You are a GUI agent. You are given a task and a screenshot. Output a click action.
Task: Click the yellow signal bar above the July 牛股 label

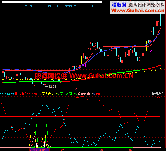(x=146, y=45)
